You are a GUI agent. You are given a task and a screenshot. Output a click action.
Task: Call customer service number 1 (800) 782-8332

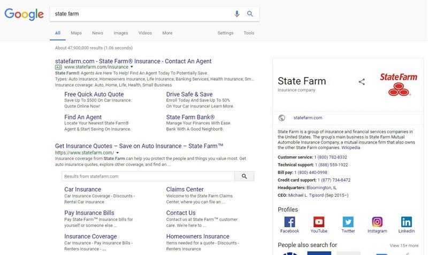click(x=331, y=157)
